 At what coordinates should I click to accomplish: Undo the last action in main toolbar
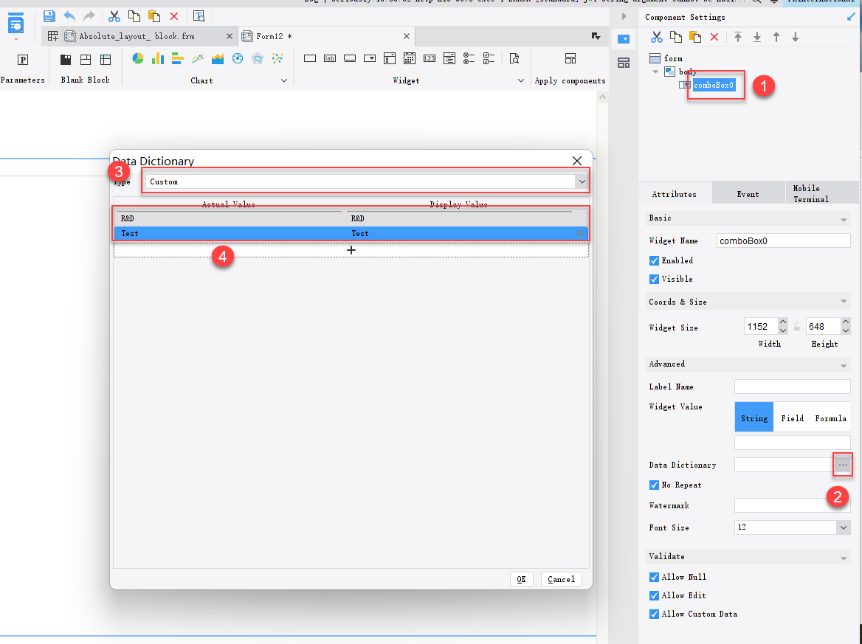pyautogui.click(x=69, y=16)
